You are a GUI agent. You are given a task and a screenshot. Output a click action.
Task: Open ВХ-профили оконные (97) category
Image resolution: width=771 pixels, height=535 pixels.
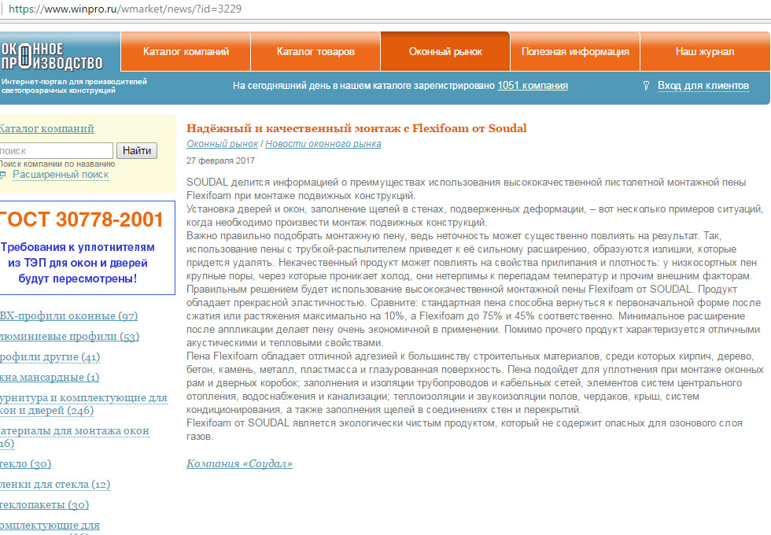(69, 315)
